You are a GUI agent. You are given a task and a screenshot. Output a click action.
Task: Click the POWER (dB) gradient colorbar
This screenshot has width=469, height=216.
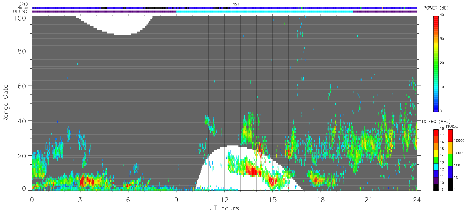click(x=436, y=63)
